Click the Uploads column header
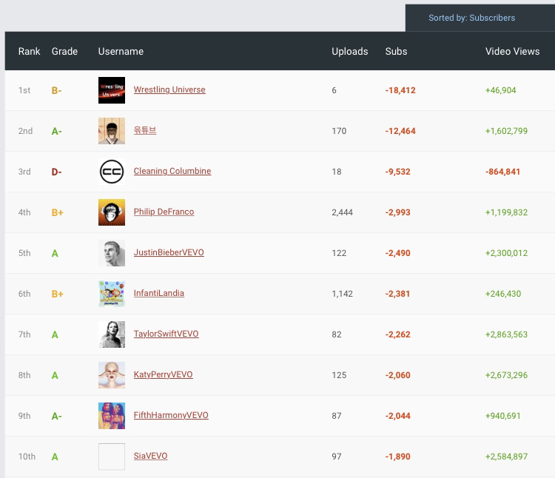 click(x=350, y=51)
